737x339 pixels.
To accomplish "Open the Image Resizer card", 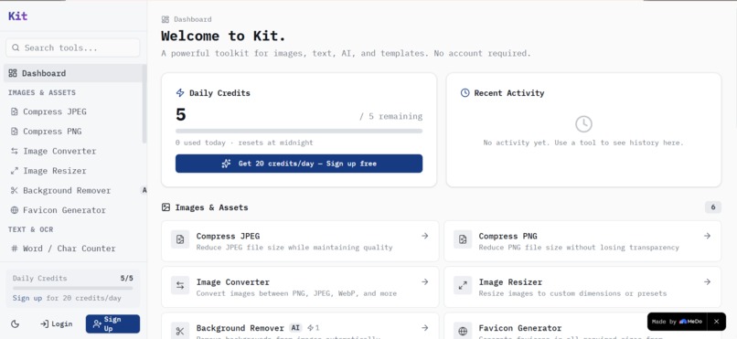I will (582, 287).
